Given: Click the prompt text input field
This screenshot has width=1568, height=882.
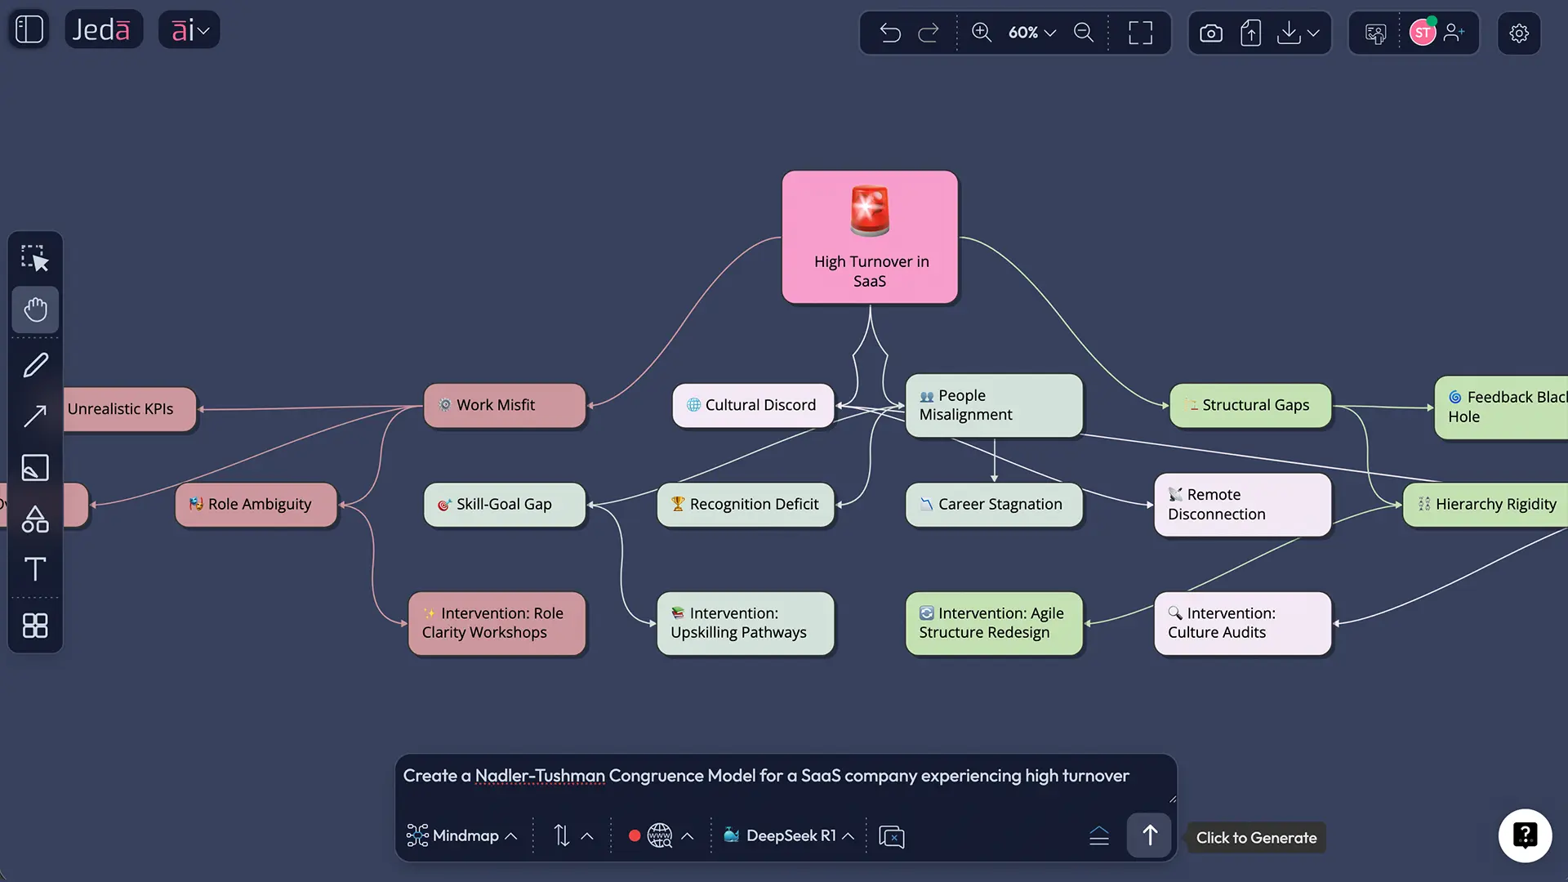Looking at the screenshot, I should click(784, 777).
